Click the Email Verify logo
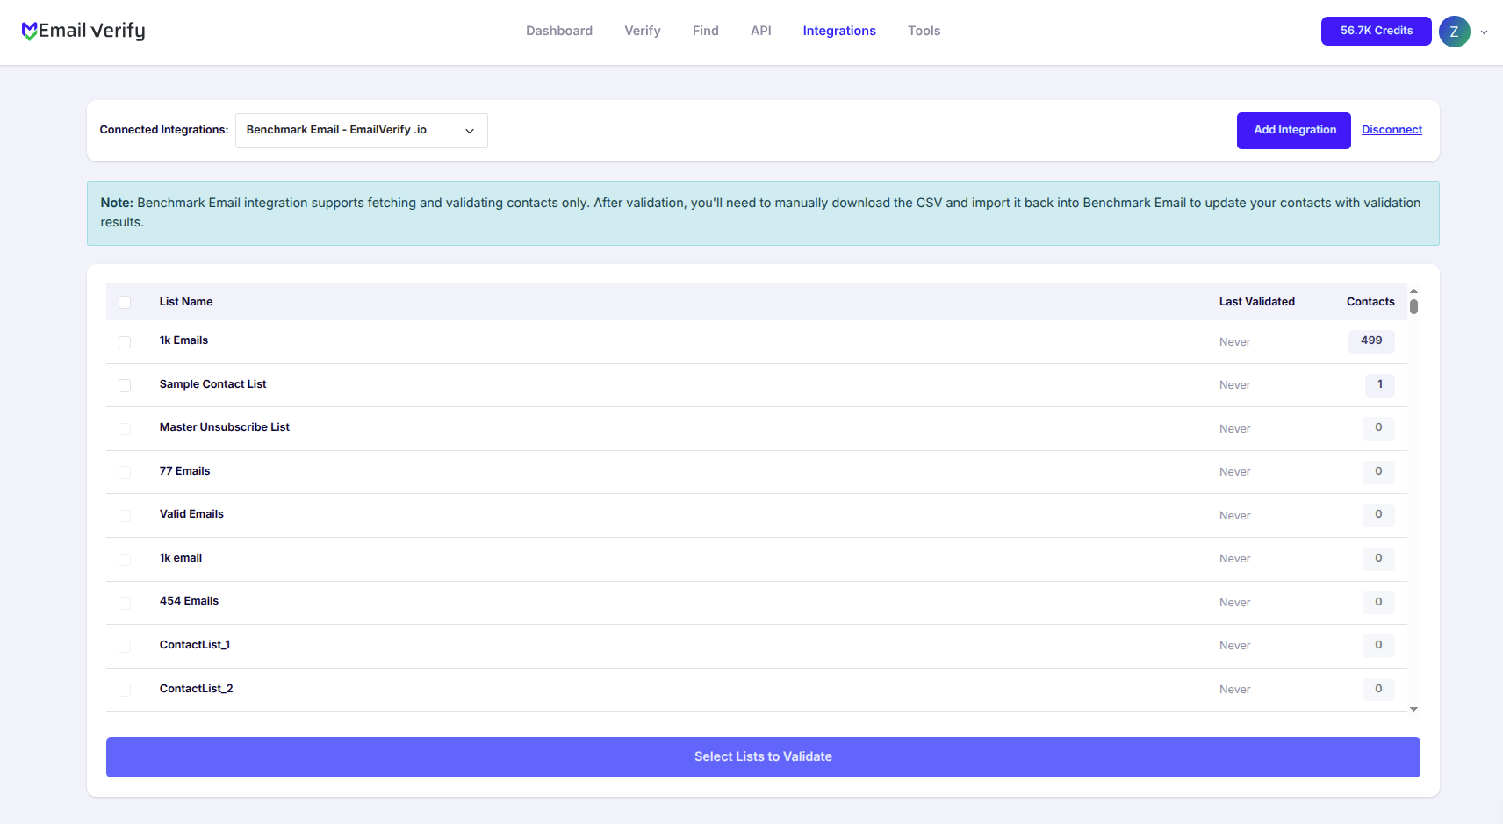The image size is (1503, 824). [x=83, y=31]
